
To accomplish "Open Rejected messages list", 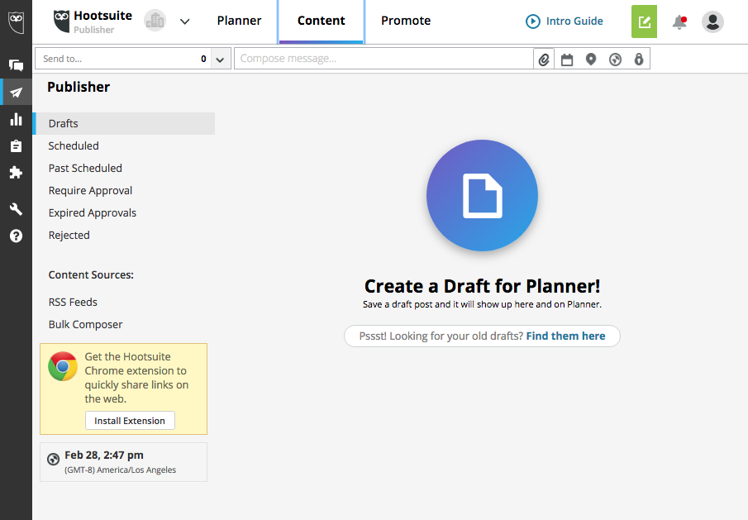I will tap(69, 235).
